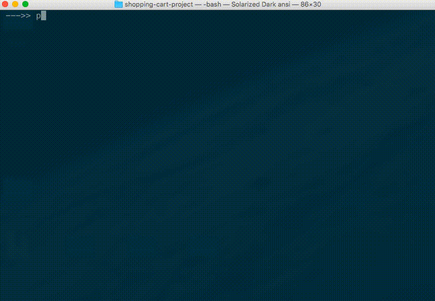The height and width of the screenshot is (301, 435).
Task: Click title bar gap between green button and folder
Action: 71,4
